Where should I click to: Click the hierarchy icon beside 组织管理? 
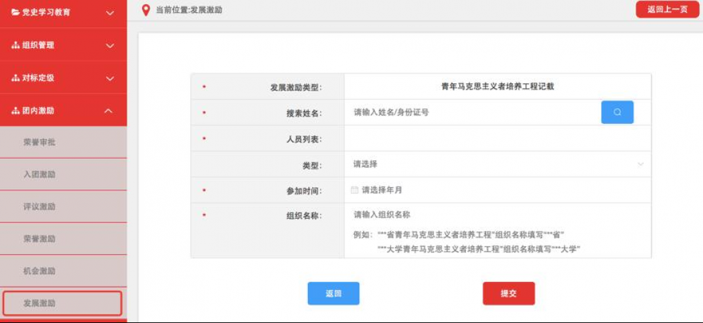click(x=16, y=45)
